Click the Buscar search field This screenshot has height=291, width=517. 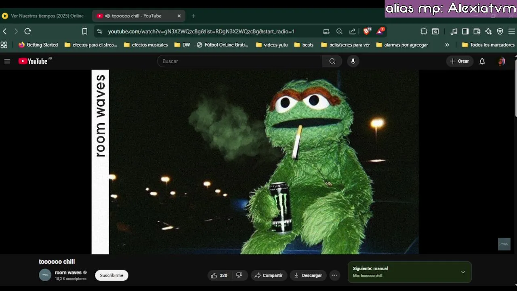pyautogui.click(x=240, y=61)
